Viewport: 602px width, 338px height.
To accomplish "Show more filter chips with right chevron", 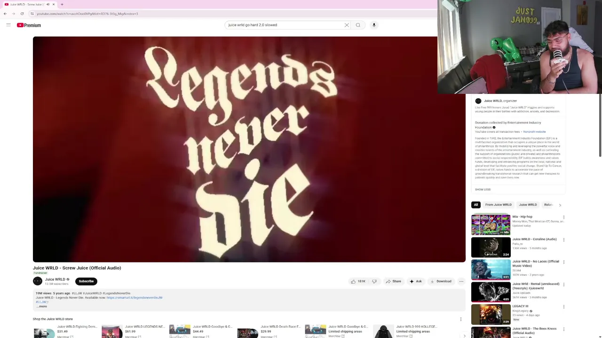I will [x=560, y=205].
